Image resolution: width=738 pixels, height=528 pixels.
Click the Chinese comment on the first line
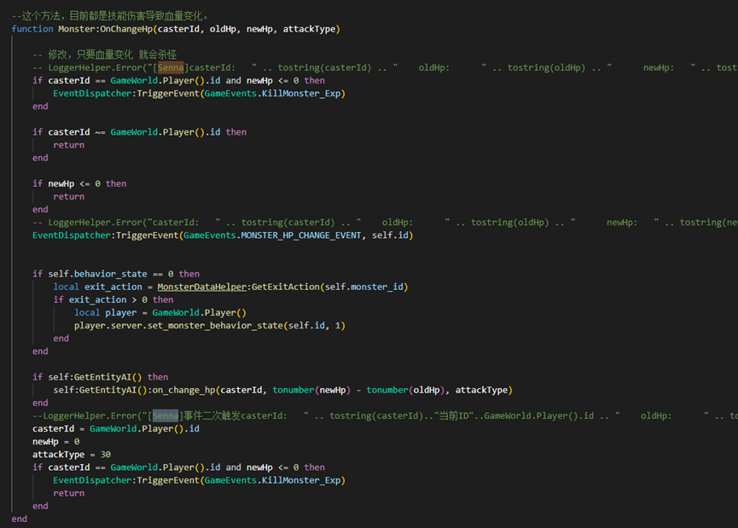111,16
